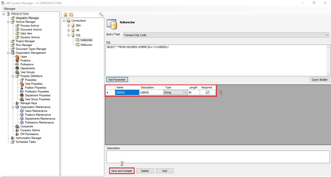Open the Query Type dropdown
Image resolution: width=331 pixels, height=177 pixels.
pyautogui.click(x=327, y=35)
